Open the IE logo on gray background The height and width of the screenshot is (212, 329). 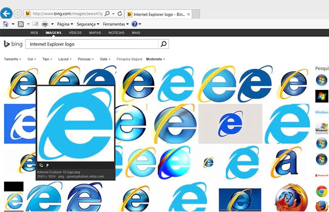click(230, 124)
